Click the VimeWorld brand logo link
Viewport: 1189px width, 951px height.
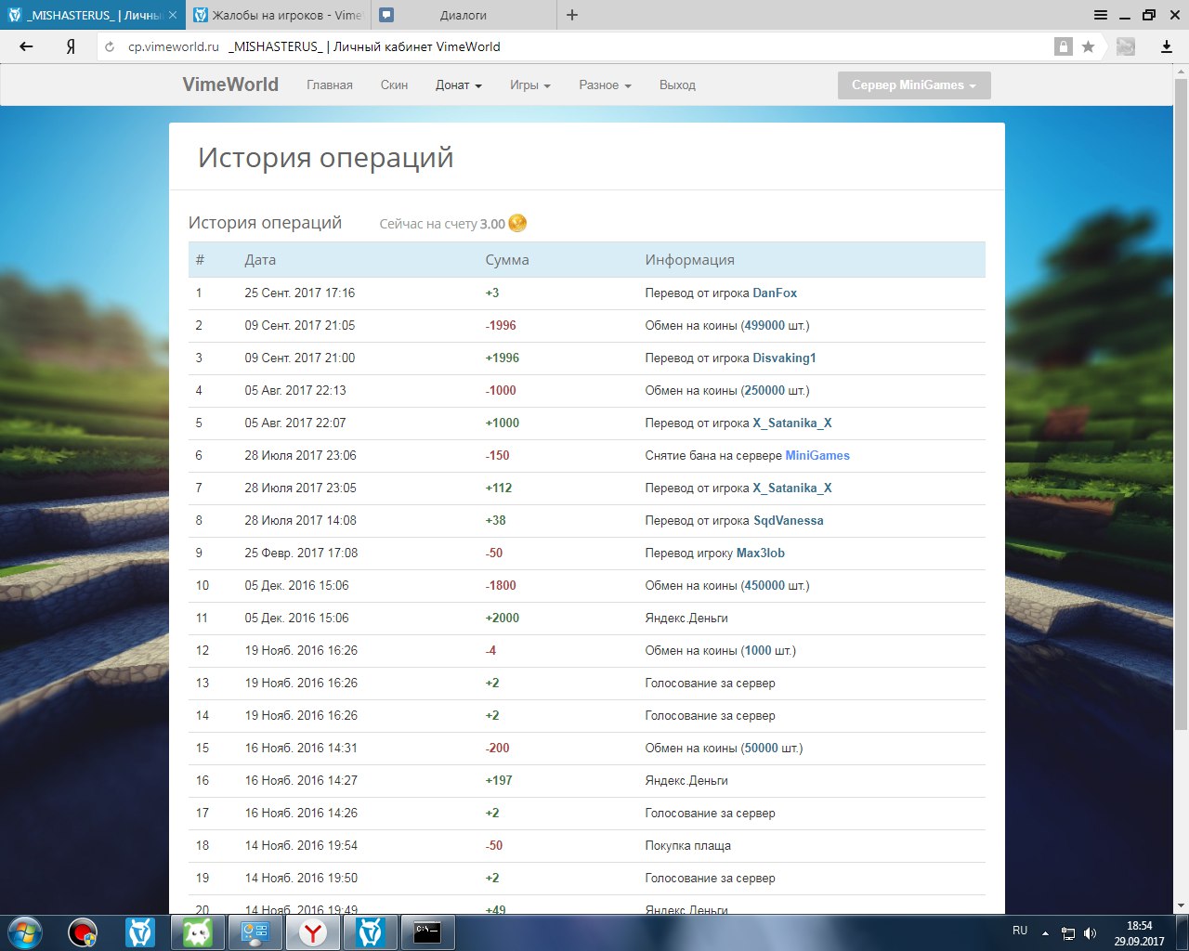pyautogui.click(x=230, y=85)
